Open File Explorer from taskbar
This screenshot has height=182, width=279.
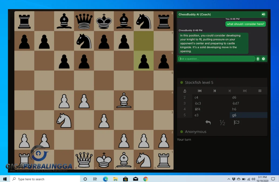(x=115, y=179)
